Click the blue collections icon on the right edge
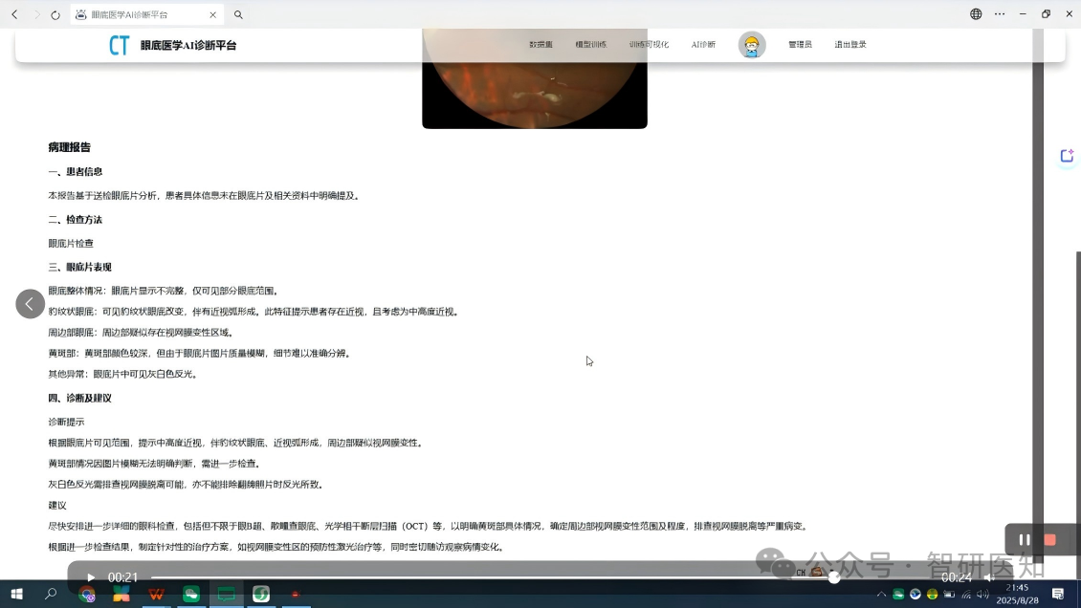 point(1066,155)
